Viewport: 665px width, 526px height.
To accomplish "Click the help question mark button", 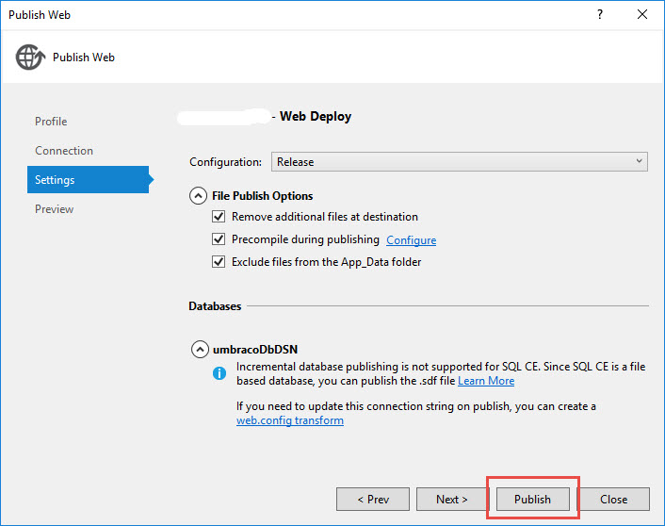I will point(600,15).
